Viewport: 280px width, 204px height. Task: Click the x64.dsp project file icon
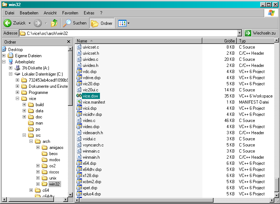pyautogui.click(x=79, y=163)
